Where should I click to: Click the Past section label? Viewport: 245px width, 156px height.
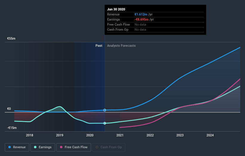[99, 46]
